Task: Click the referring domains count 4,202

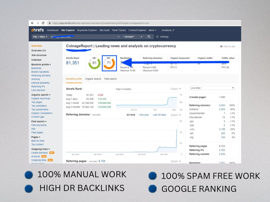Action: point(222,105)
